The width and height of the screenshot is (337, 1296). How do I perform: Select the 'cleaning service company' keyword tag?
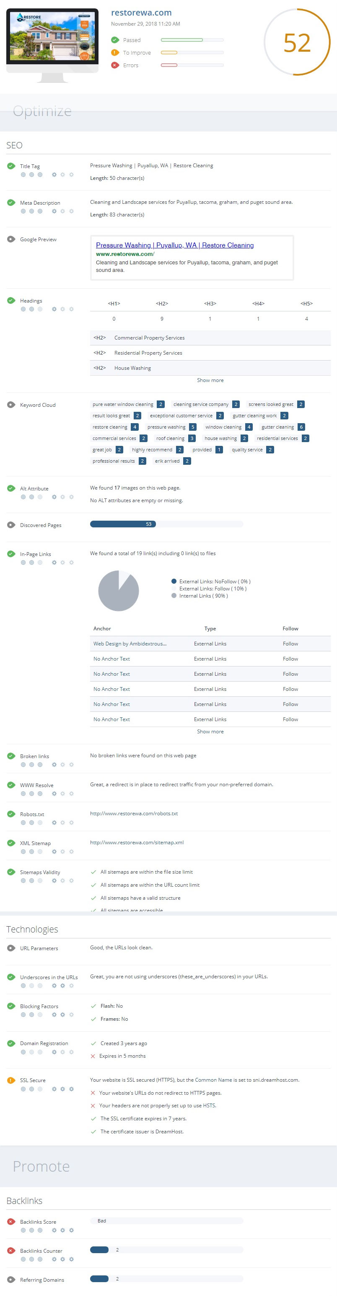tap(206, 405)
